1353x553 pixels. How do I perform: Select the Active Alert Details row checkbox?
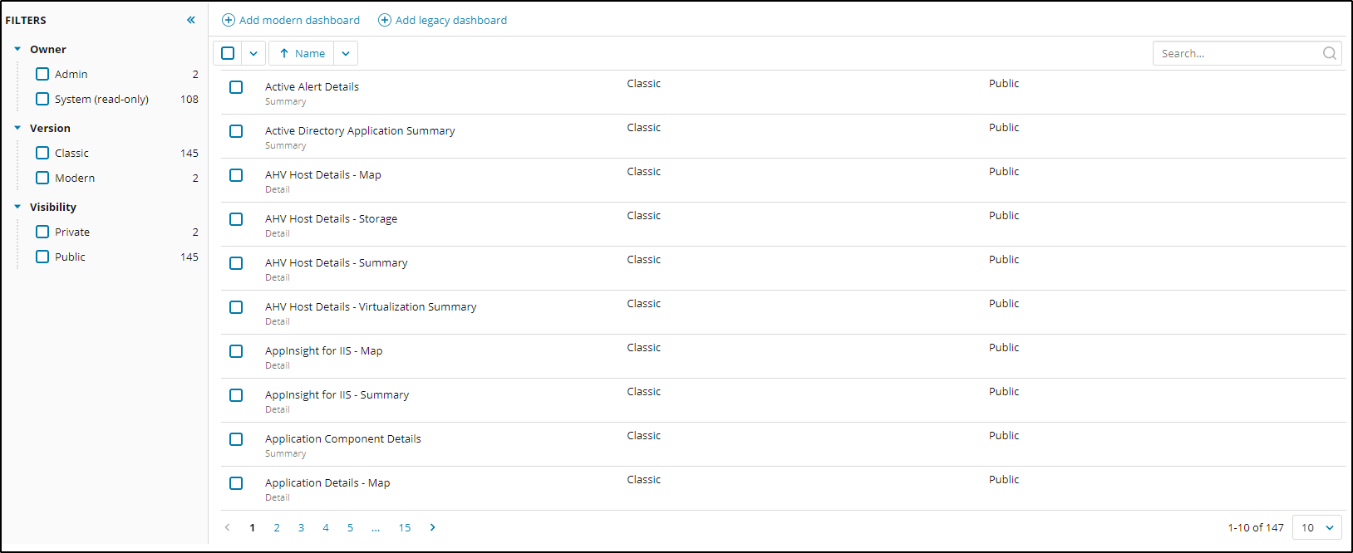pyautogui.click(x=236, y=87)
